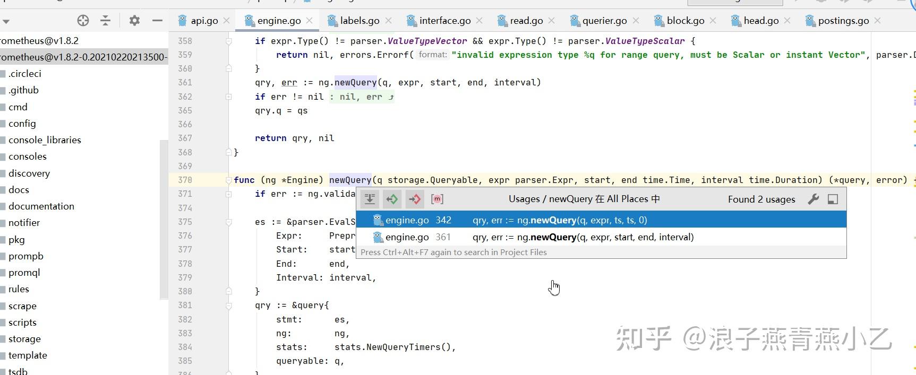This screenshot has width=916, height=375.
Task: Select the consoles folder
Action: click(x=27, y=156)
